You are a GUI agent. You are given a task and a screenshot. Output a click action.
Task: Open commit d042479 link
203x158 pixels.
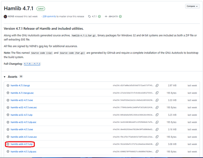coord(113,16)
